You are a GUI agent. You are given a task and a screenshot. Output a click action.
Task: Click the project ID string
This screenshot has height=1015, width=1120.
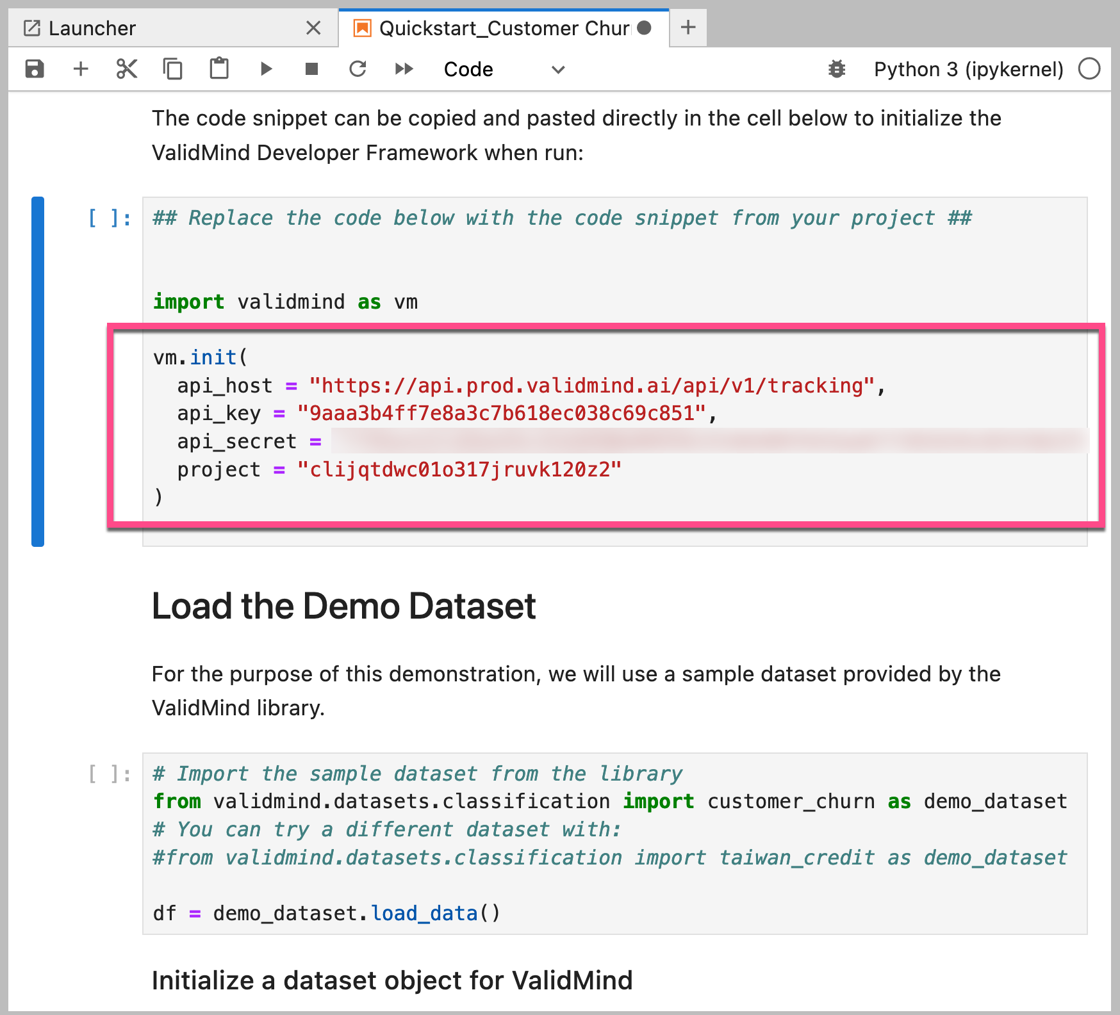click(x=459, y=469)
